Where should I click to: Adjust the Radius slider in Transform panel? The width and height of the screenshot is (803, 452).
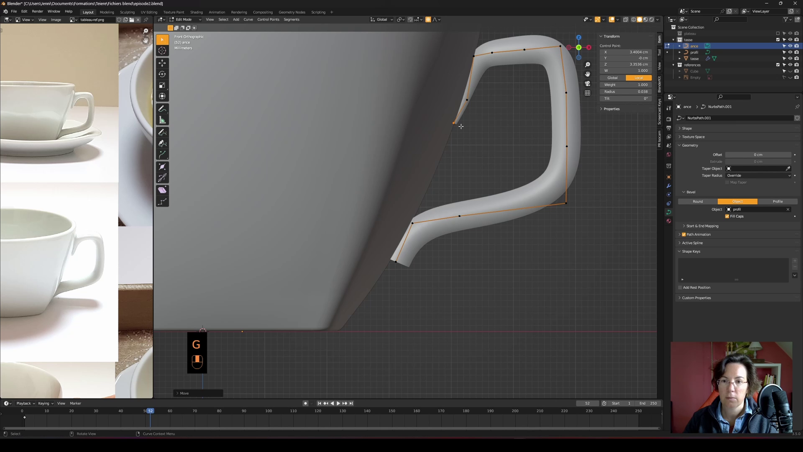[625, 92]
